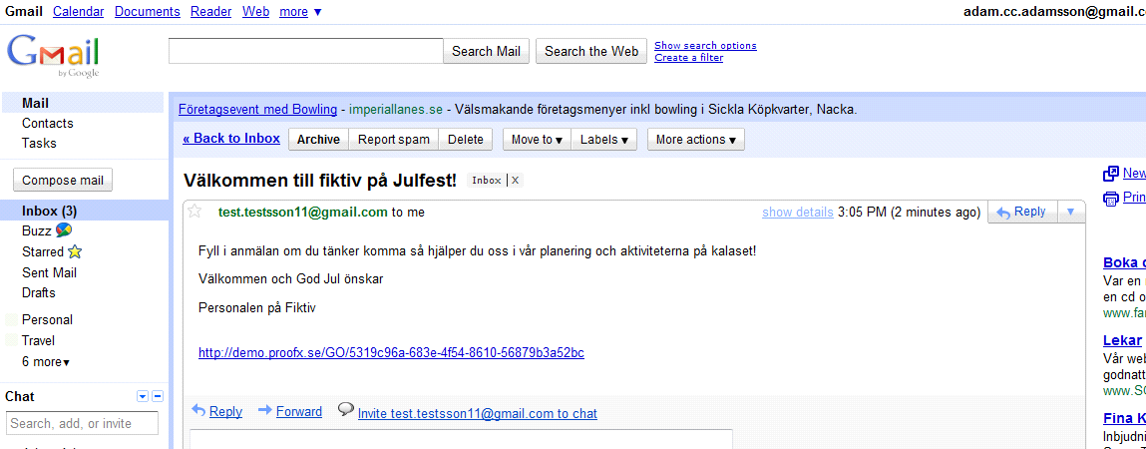Click the Buzz icon in sidebar
This screenshot has width=1146, height=449.
pyautogui.click(x=63, y=230)
